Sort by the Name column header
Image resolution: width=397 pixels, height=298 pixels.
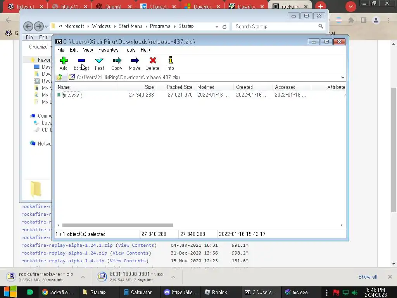point(86,87)
